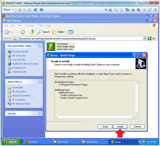160x146 pixels.
Task: Switch to Firefox group in taskbar
Action: click(38, 142)
